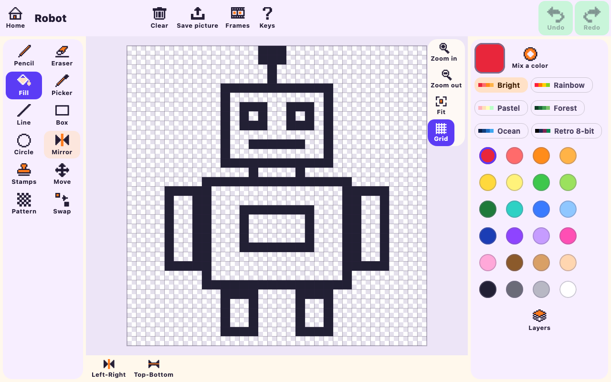Select the Pencil tool
This screenshot has height=382, width=611.
(x=24, y=56)
